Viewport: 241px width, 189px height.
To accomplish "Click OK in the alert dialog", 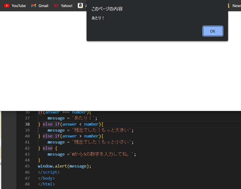I will 213,31.
